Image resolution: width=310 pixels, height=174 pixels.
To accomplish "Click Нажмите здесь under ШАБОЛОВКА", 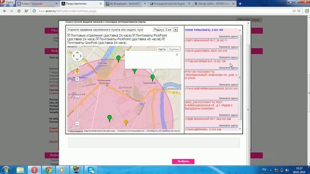I will pyautogui.click(x=228, y=57).
